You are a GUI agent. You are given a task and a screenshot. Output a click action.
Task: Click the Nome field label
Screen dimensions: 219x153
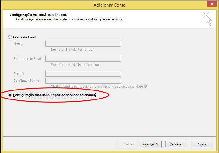click(18, 44)
